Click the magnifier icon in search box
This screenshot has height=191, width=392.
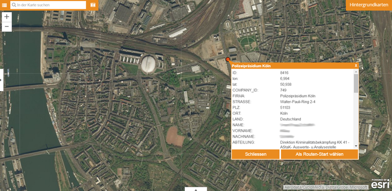point(14,5)
